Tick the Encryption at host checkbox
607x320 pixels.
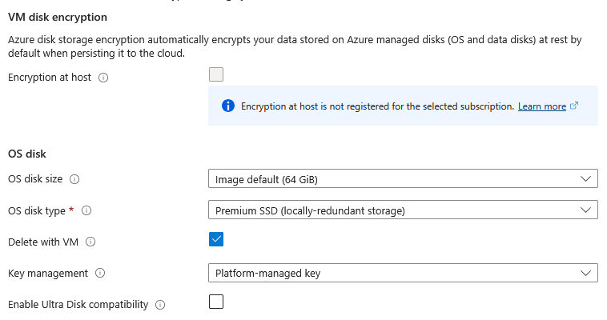(x=216, y=74)
